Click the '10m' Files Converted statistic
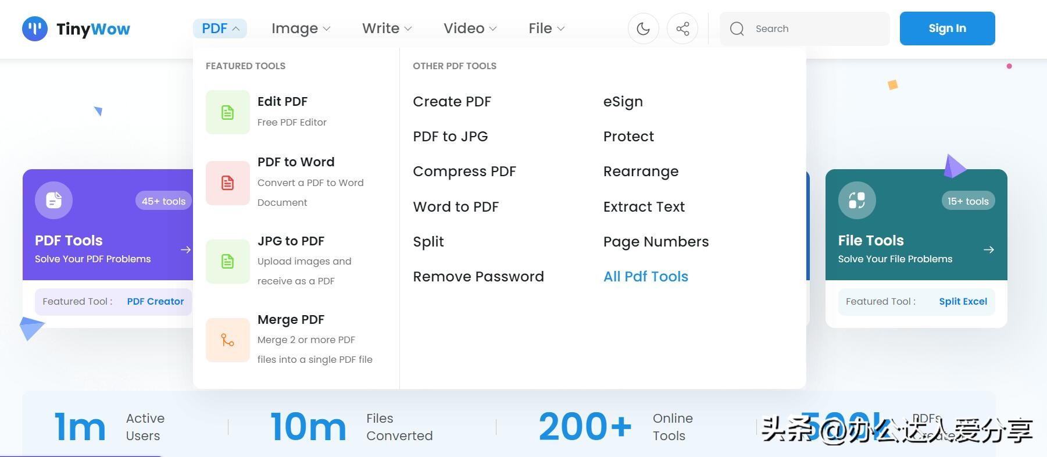 [309, 427]
